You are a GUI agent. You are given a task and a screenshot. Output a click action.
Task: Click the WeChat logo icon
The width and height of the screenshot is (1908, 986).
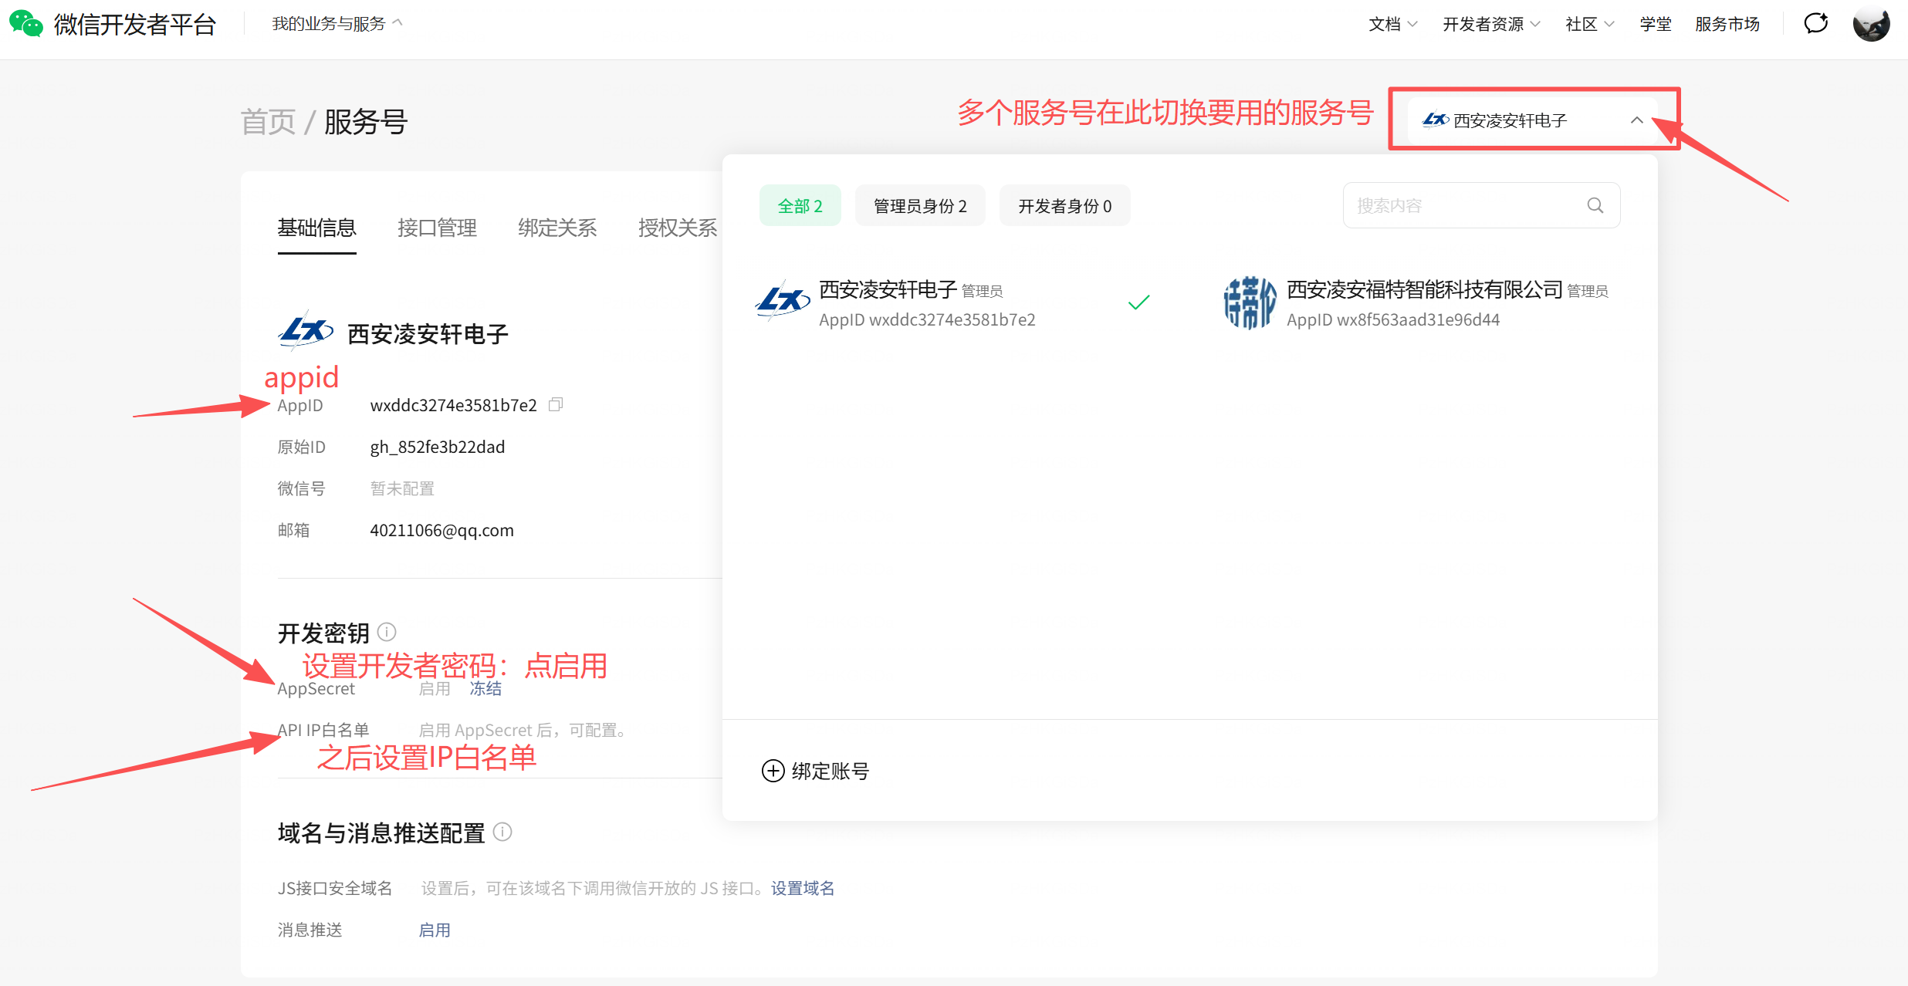25,24
